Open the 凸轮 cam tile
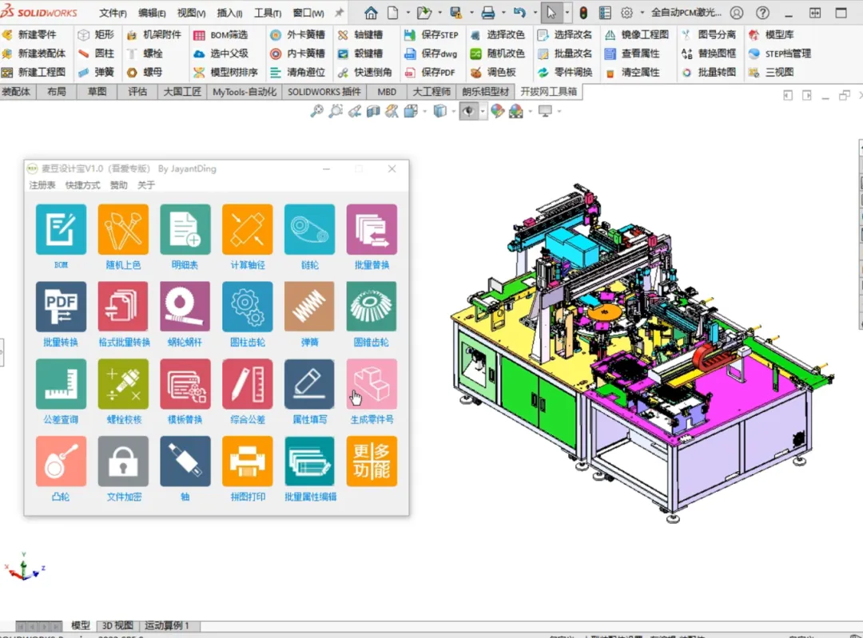This screenshot has height=638, width=863. click(x=61, y=462)
